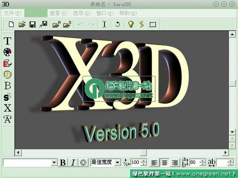Click the Export (arrow with disk) icon
Viewport: 238px width, 178px height.
pos(43,24)
